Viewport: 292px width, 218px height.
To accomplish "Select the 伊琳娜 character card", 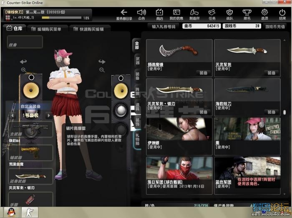I will pyautogui.click(x=179, y=136).
